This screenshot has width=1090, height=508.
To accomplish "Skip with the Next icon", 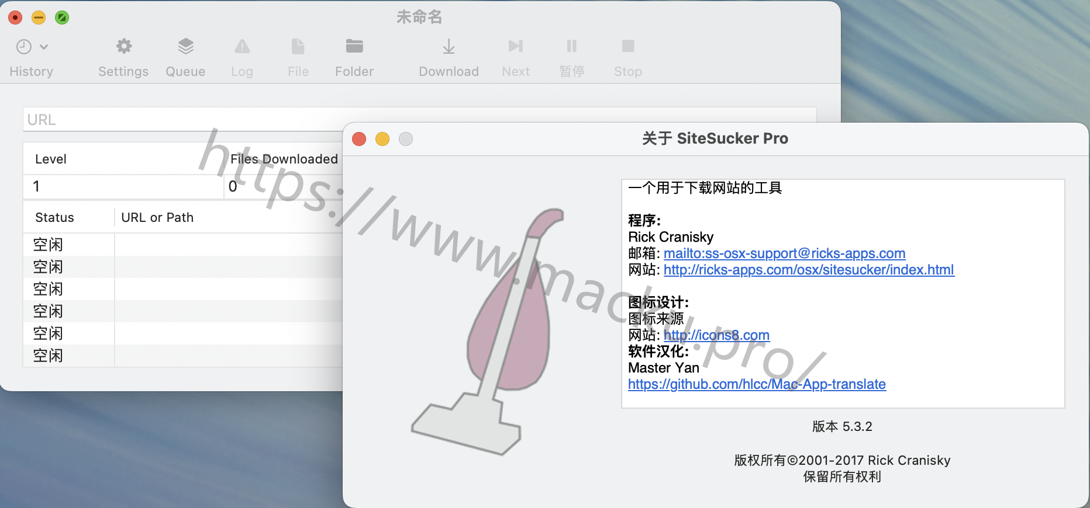I will [x=516, y=46].
